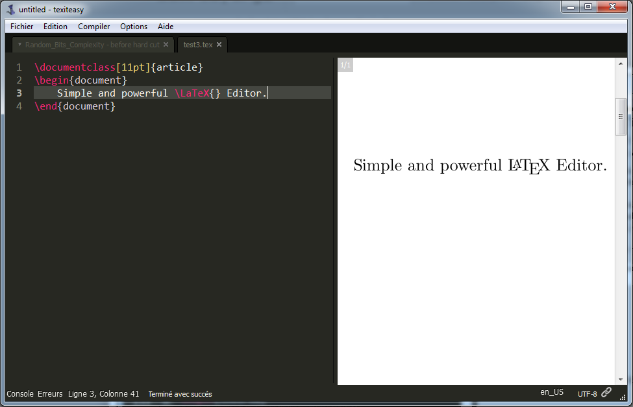This screenshot has height=407, width=633.
Task: Show the Erreurs panel
Action: tap(50, 394)
